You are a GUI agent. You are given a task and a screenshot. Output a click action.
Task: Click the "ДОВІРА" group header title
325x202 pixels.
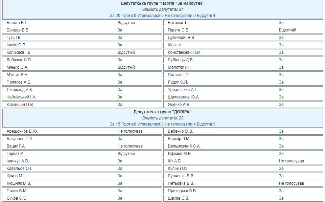pyautogui.click(x=162, y=112)
